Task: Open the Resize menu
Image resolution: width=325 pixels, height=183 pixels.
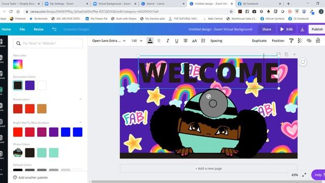Action: 39,29
